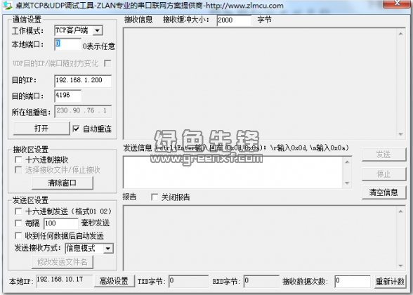Enable 十六进制接收 checkbox
The width and height of the screenshot is (413, 295).
tap(18, 159)
